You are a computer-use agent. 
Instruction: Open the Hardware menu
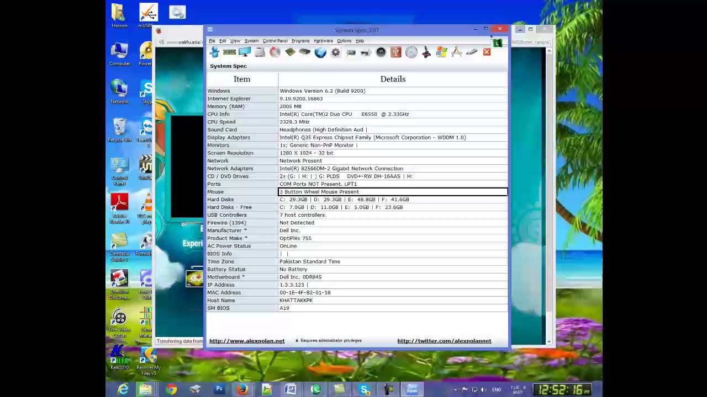[323, 41]
